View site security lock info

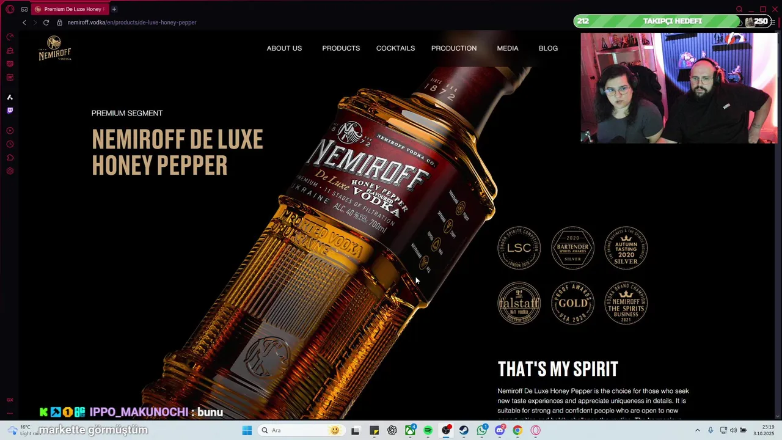click(x=60, y=23)
